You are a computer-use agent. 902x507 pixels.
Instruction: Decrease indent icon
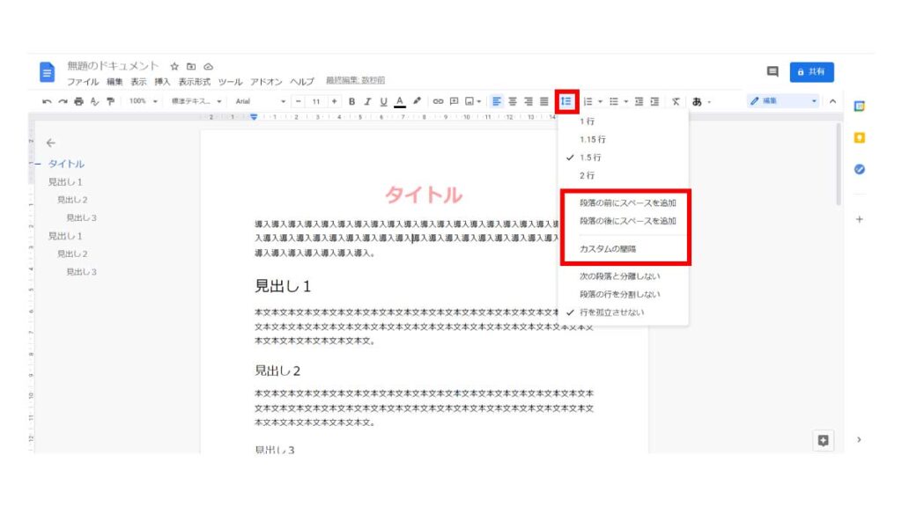coord(639,102)
